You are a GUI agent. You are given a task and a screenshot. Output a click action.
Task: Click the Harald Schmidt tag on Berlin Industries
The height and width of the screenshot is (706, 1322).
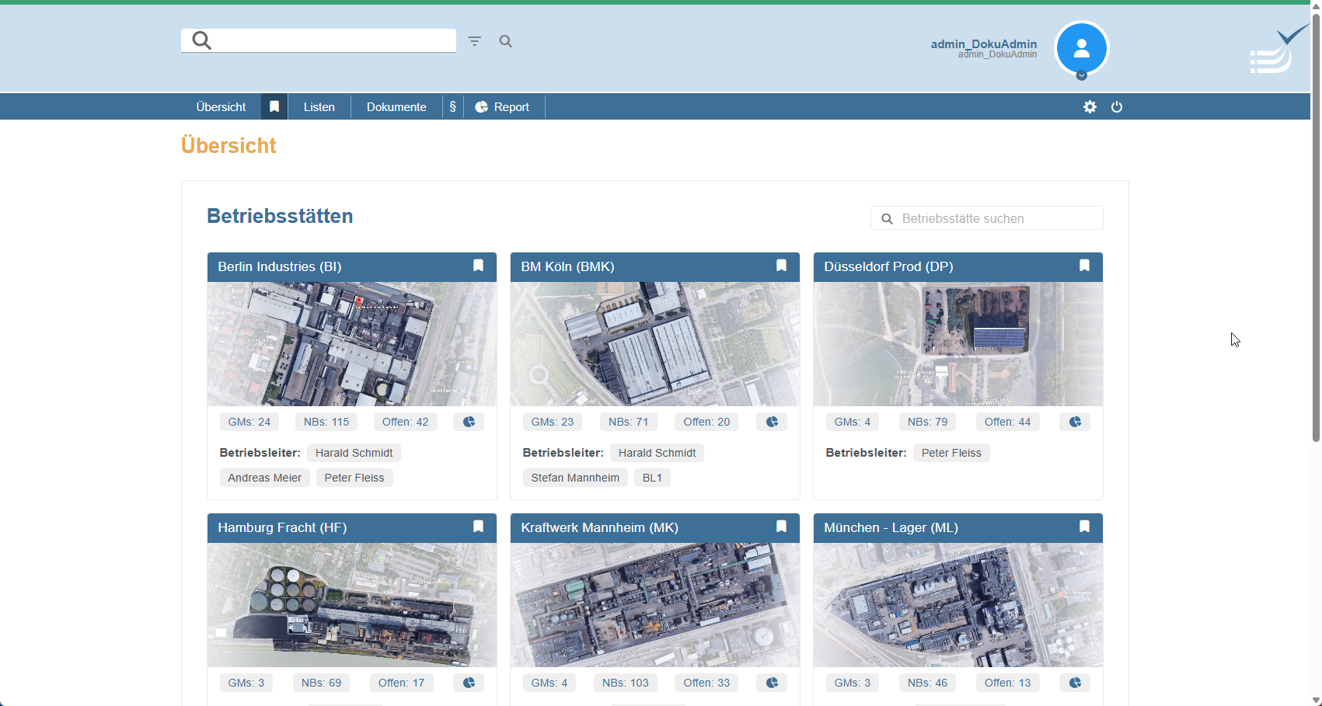[354, 453]
